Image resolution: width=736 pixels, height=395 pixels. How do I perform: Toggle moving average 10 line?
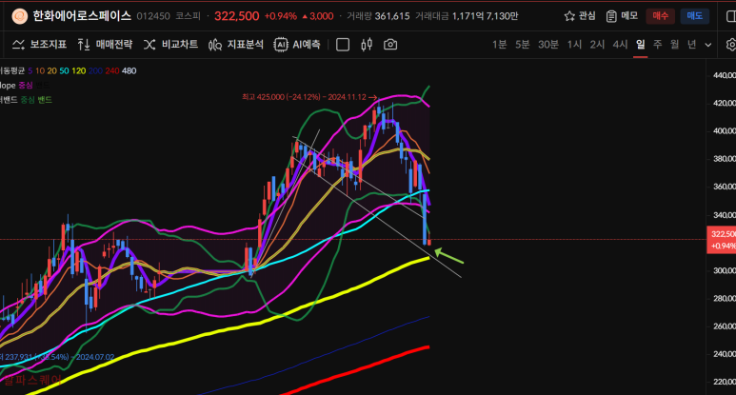40,70
